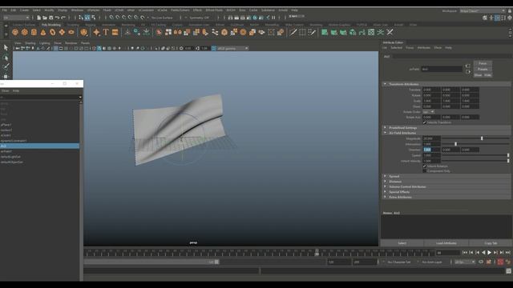Click the Focus button in Attribute Editor
This screenshot has height=288, width=513.
[x=483, y=63]
